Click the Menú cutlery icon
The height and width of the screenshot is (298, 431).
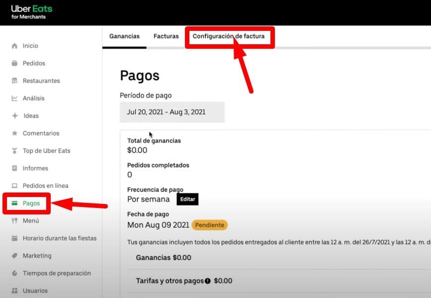(14, 221)
